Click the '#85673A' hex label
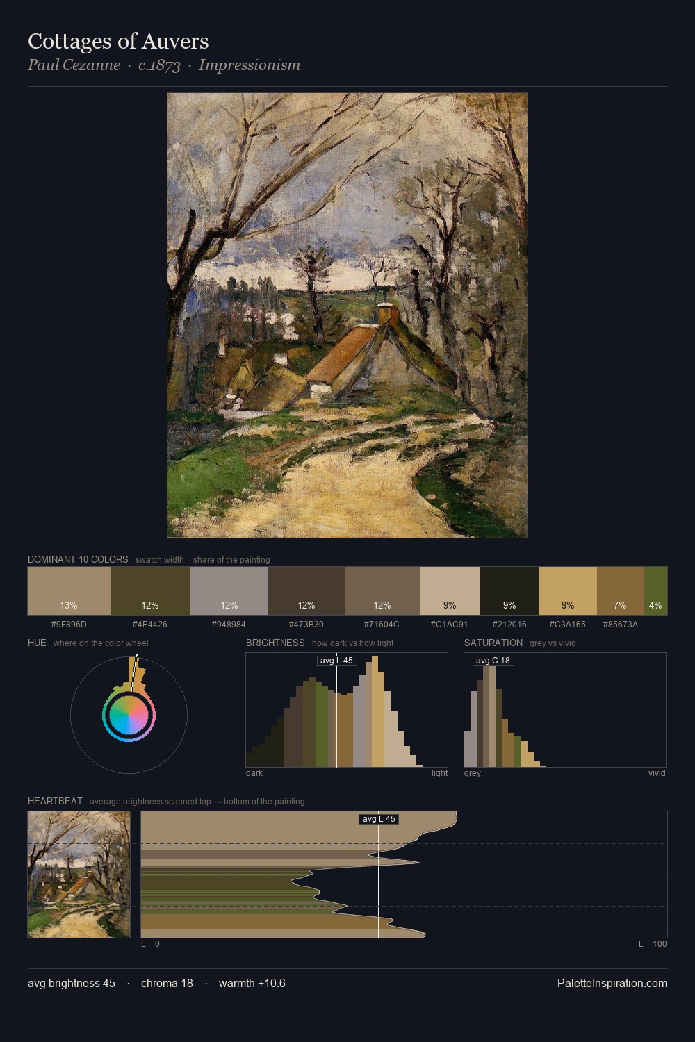The height and width of the screenshot is (1042, 695). coord(621,625)
